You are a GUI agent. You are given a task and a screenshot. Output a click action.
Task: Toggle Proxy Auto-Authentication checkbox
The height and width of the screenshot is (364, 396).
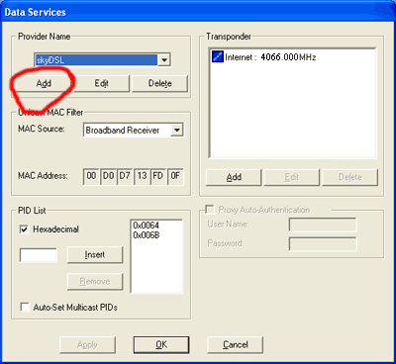point(210,210)
